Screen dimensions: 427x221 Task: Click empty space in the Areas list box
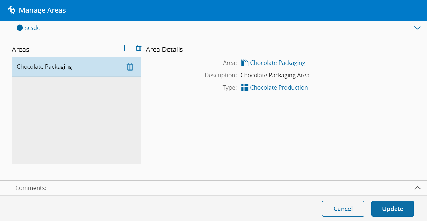click(x=76, y=121)
